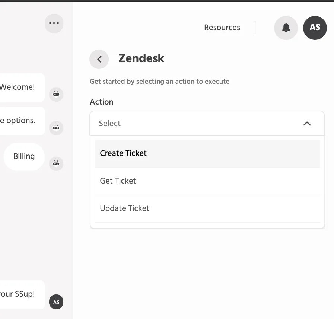
Task: Click the Action field label
Action: [x=102, y=102]
